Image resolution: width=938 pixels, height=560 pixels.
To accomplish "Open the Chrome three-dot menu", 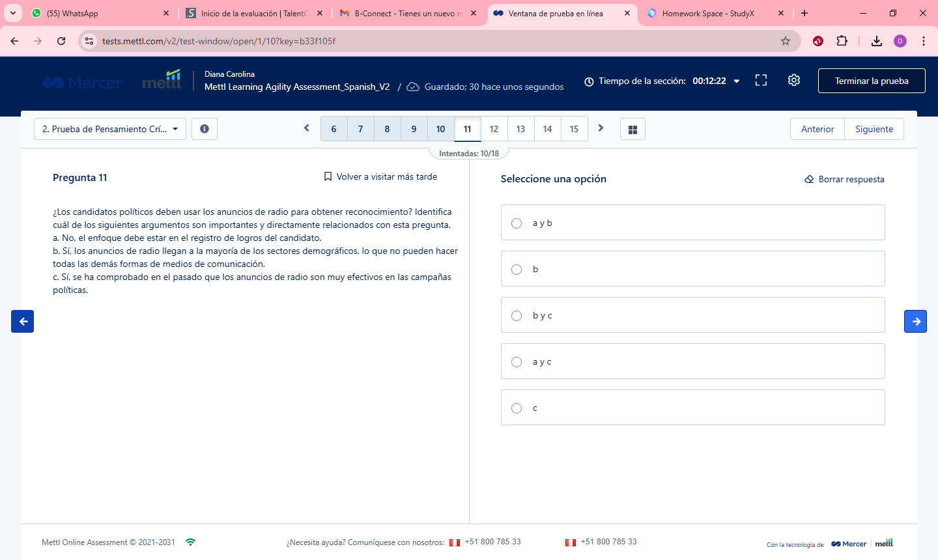I will pos(924,41).
